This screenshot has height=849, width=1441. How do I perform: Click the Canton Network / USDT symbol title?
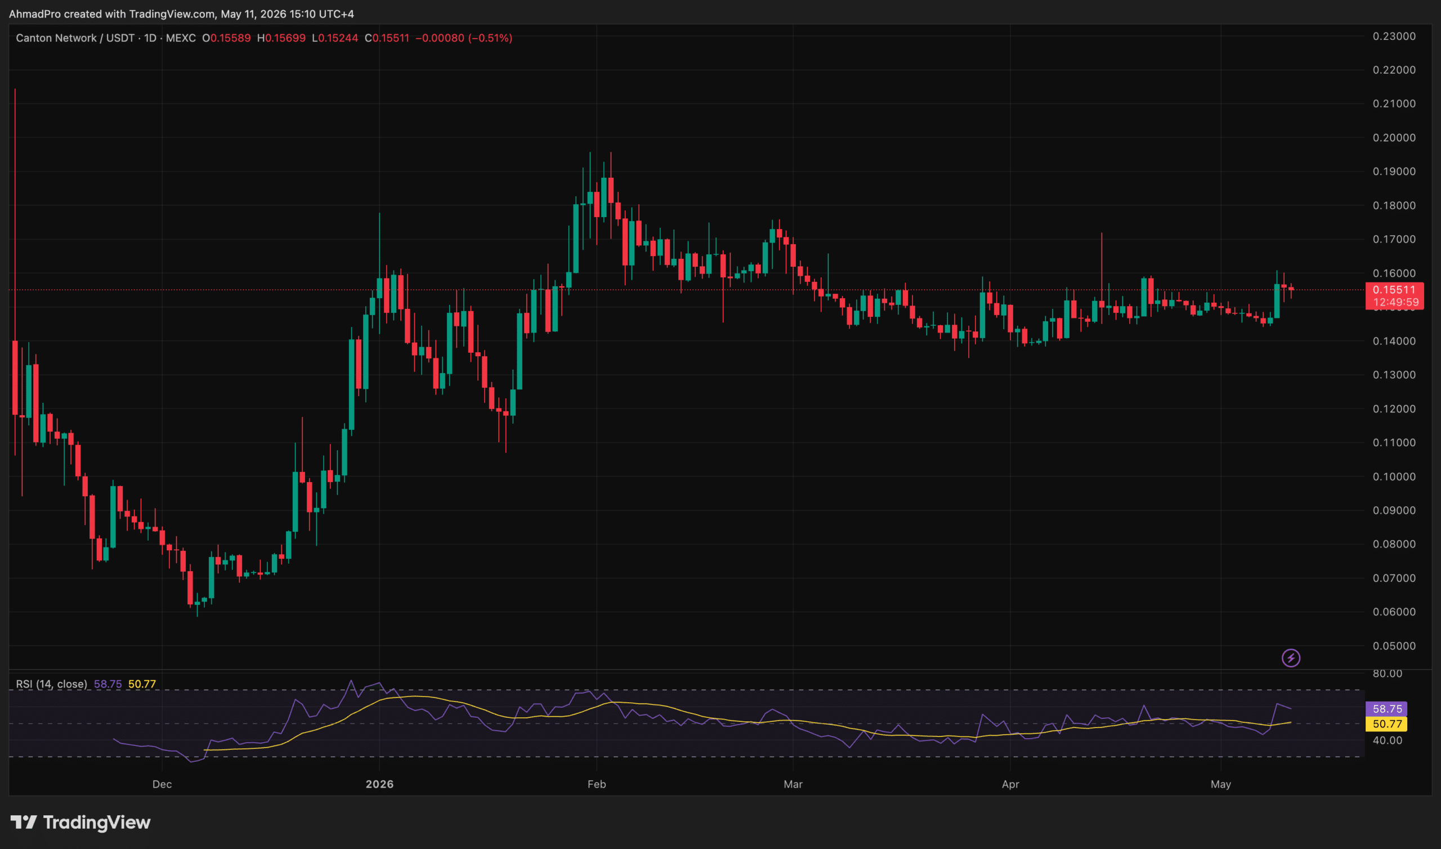point(75,38)
